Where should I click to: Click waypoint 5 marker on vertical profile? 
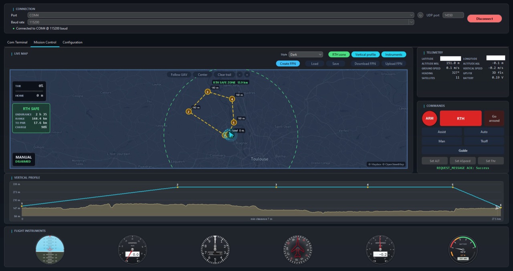tap(452, 187)
